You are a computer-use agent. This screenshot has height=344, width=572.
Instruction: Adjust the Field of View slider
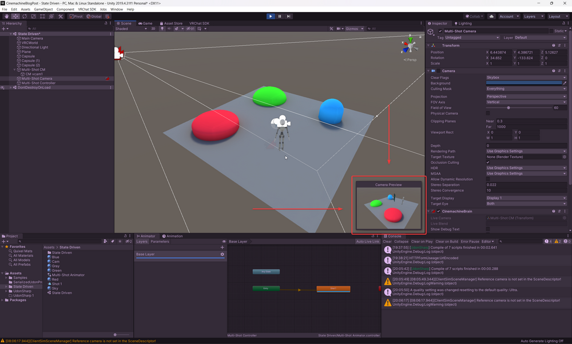tap(509, 107)
